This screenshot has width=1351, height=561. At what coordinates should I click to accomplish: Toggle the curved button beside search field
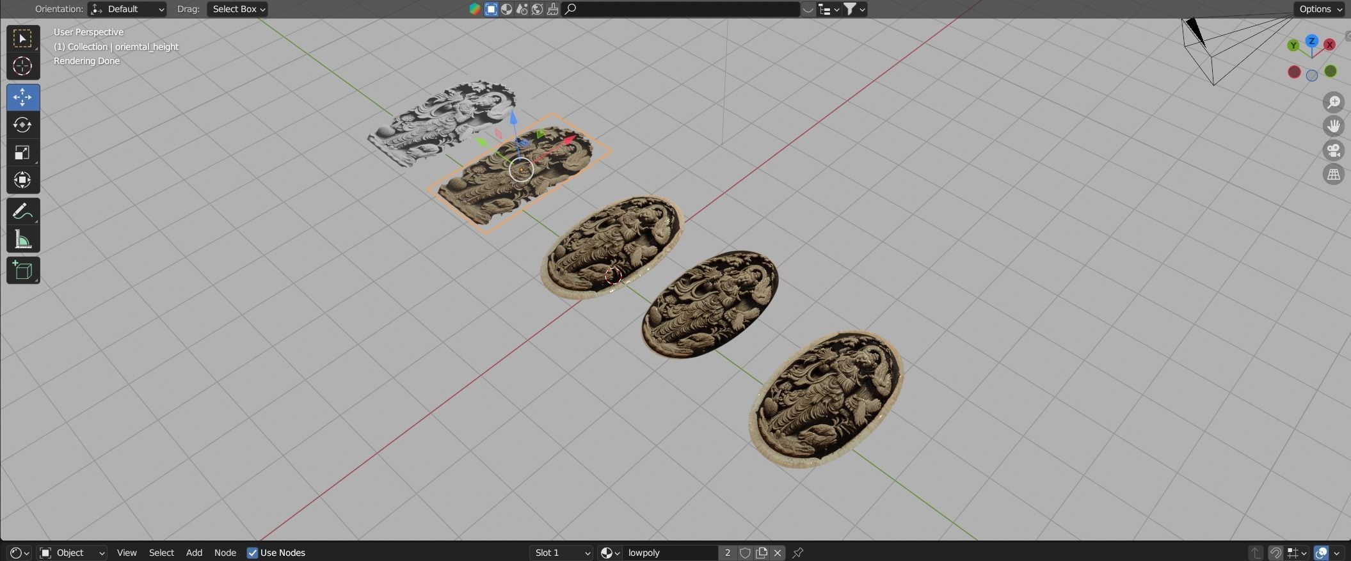point(808,9)
